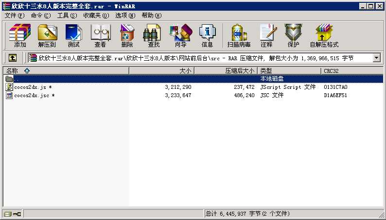This screenshot has width=386, height=220.
Task: Select the parent folder '..' icon
Action: coord(9,79)
